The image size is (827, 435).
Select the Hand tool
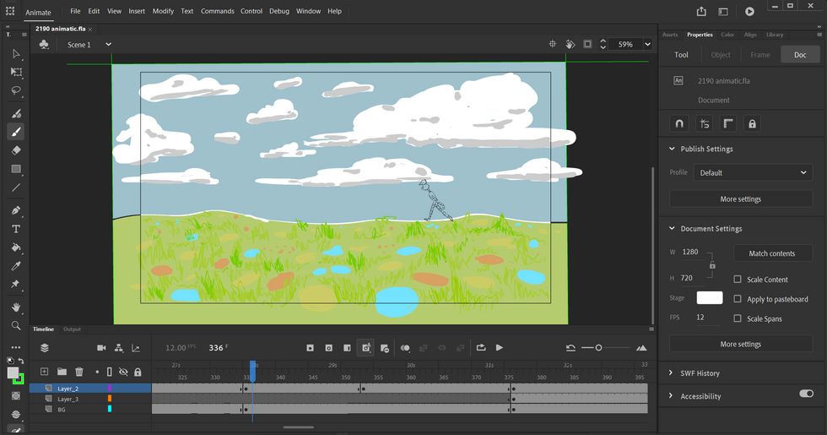point(16,307)
